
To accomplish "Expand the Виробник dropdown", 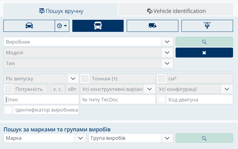I will [167, 42].
